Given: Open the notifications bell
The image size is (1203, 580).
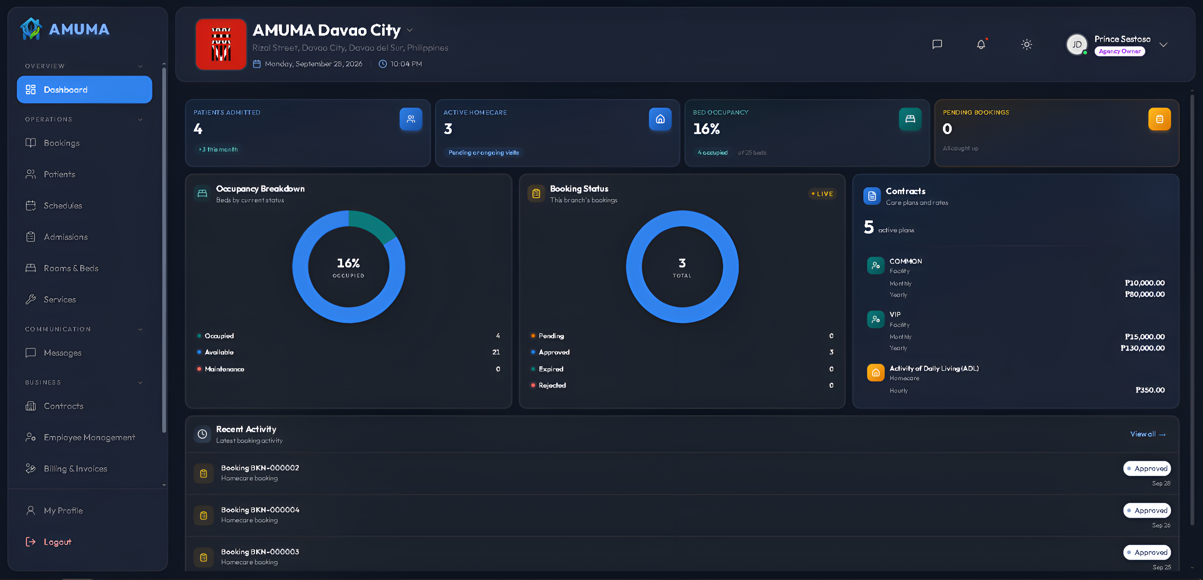Looking at the screenshot, I should click(981, 44).
